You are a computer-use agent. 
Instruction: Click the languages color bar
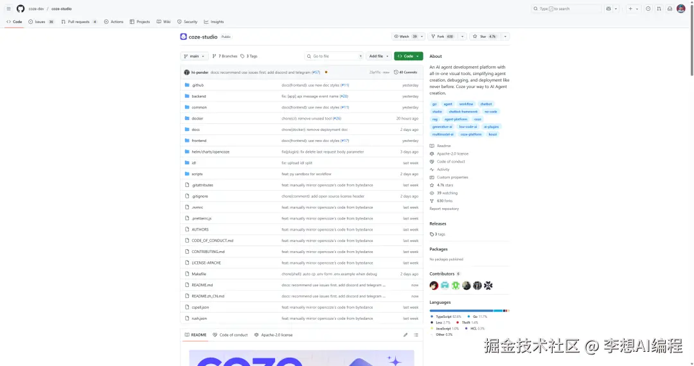click(x=469, y=311)
